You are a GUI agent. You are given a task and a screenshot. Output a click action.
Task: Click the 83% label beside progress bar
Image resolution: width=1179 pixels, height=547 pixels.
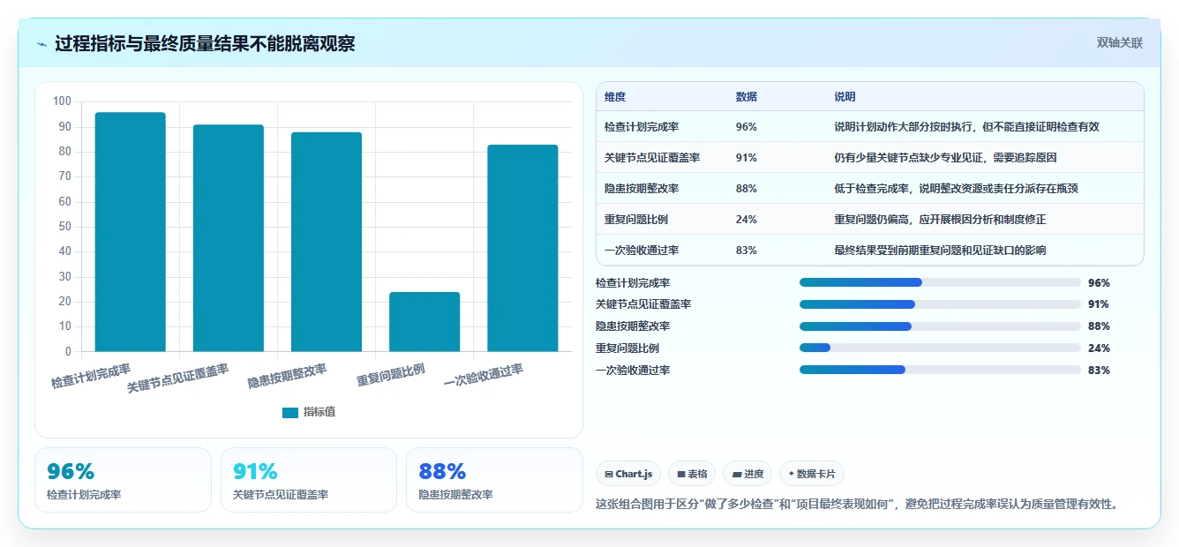(x=1099, y=370)
